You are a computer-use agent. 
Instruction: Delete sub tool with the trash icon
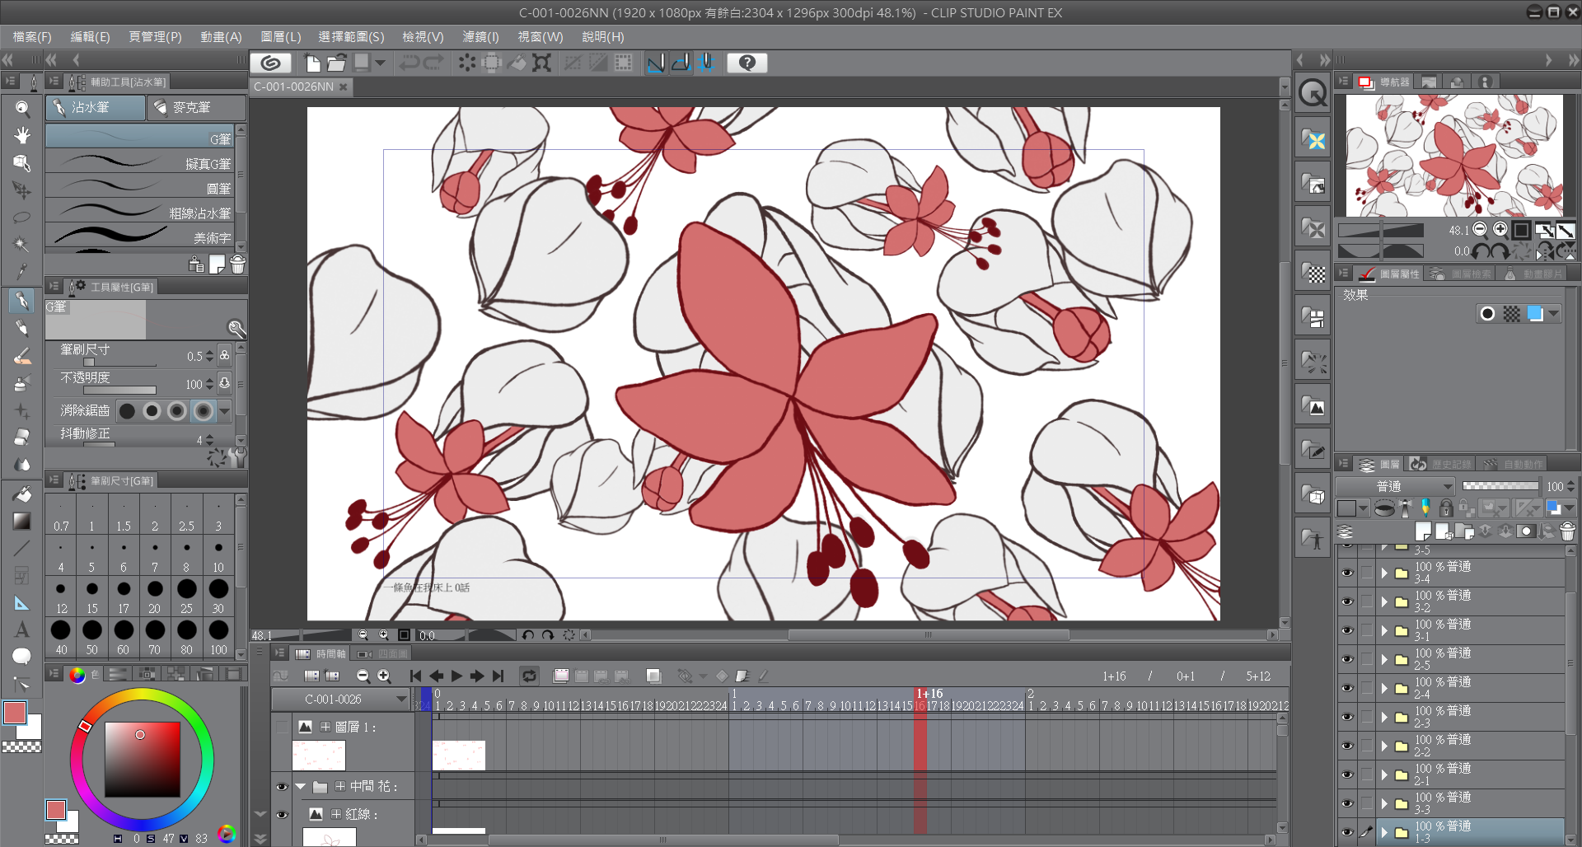tap(237, 264)
